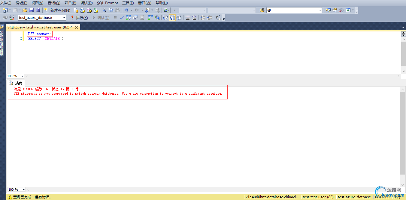Toggle Results to File mode
The width and height of the screenshot is (406, 200).
pyautogui.click(x=179, y=18)
